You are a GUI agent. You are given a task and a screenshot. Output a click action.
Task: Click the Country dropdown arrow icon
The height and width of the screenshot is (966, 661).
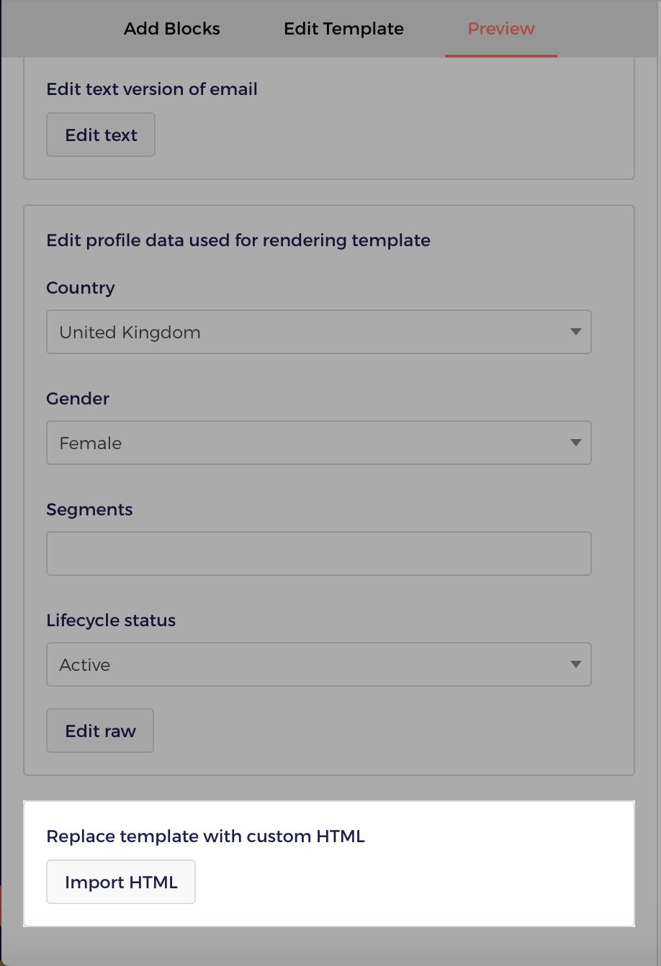pyautogui.click(x=575, y=332)
